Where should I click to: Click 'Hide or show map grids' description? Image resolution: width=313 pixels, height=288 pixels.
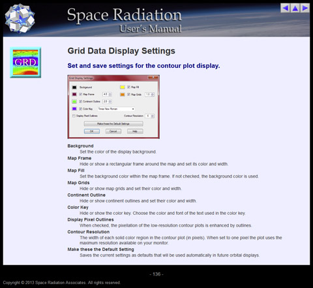pos(130,189)
